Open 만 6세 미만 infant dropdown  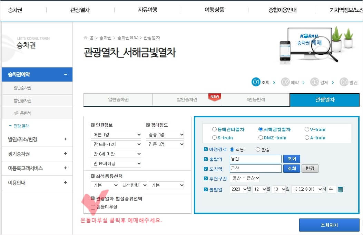coord(116,154)
